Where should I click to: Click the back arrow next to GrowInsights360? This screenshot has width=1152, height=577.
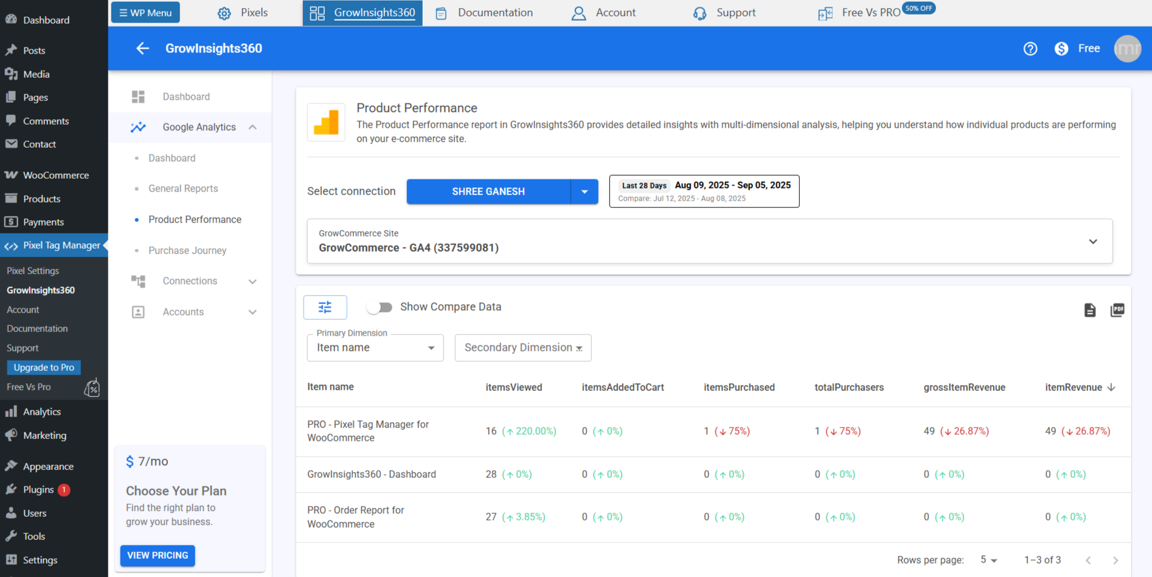[142, 49]
